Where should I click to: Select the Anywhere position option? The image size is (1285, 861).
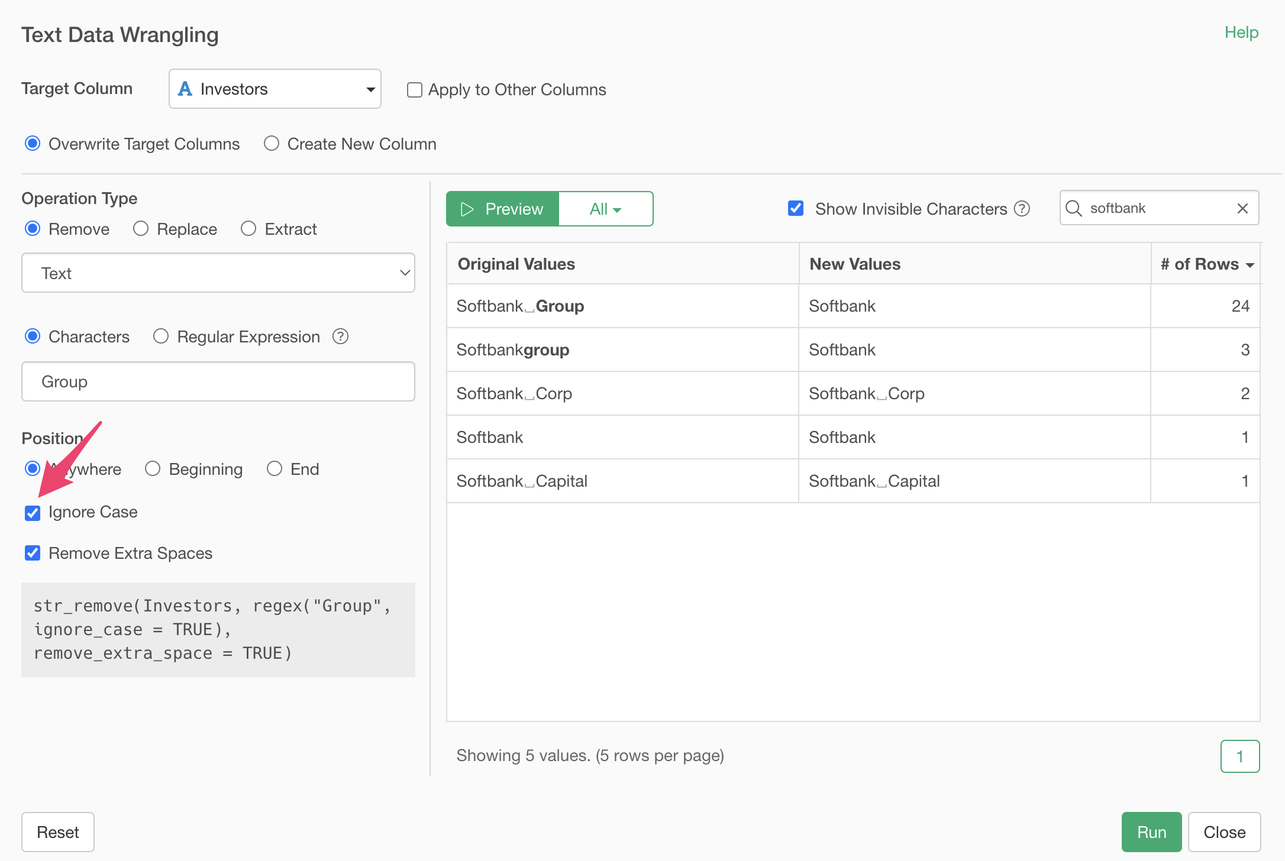pos(33,469)
